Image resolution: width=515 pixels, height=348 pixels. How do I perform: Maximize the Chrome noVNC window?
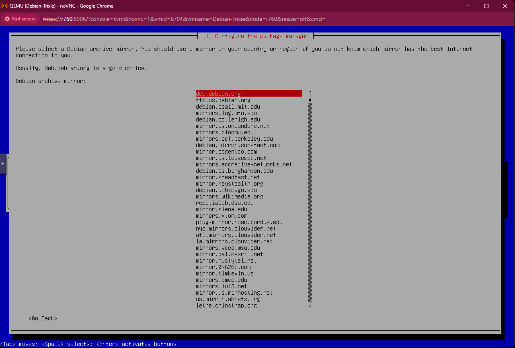486,6
